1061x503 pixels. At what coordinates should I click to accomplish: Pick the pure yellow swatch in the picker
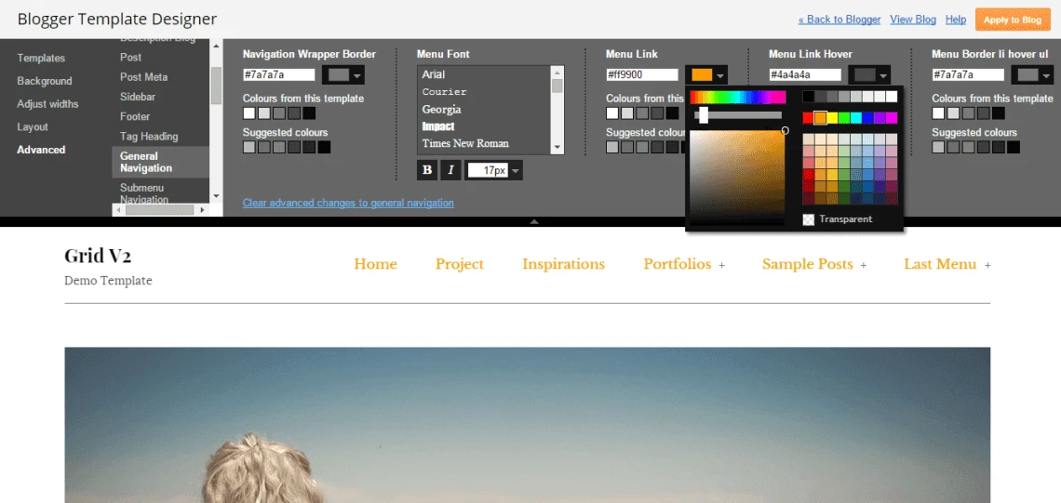coord(832,118)
